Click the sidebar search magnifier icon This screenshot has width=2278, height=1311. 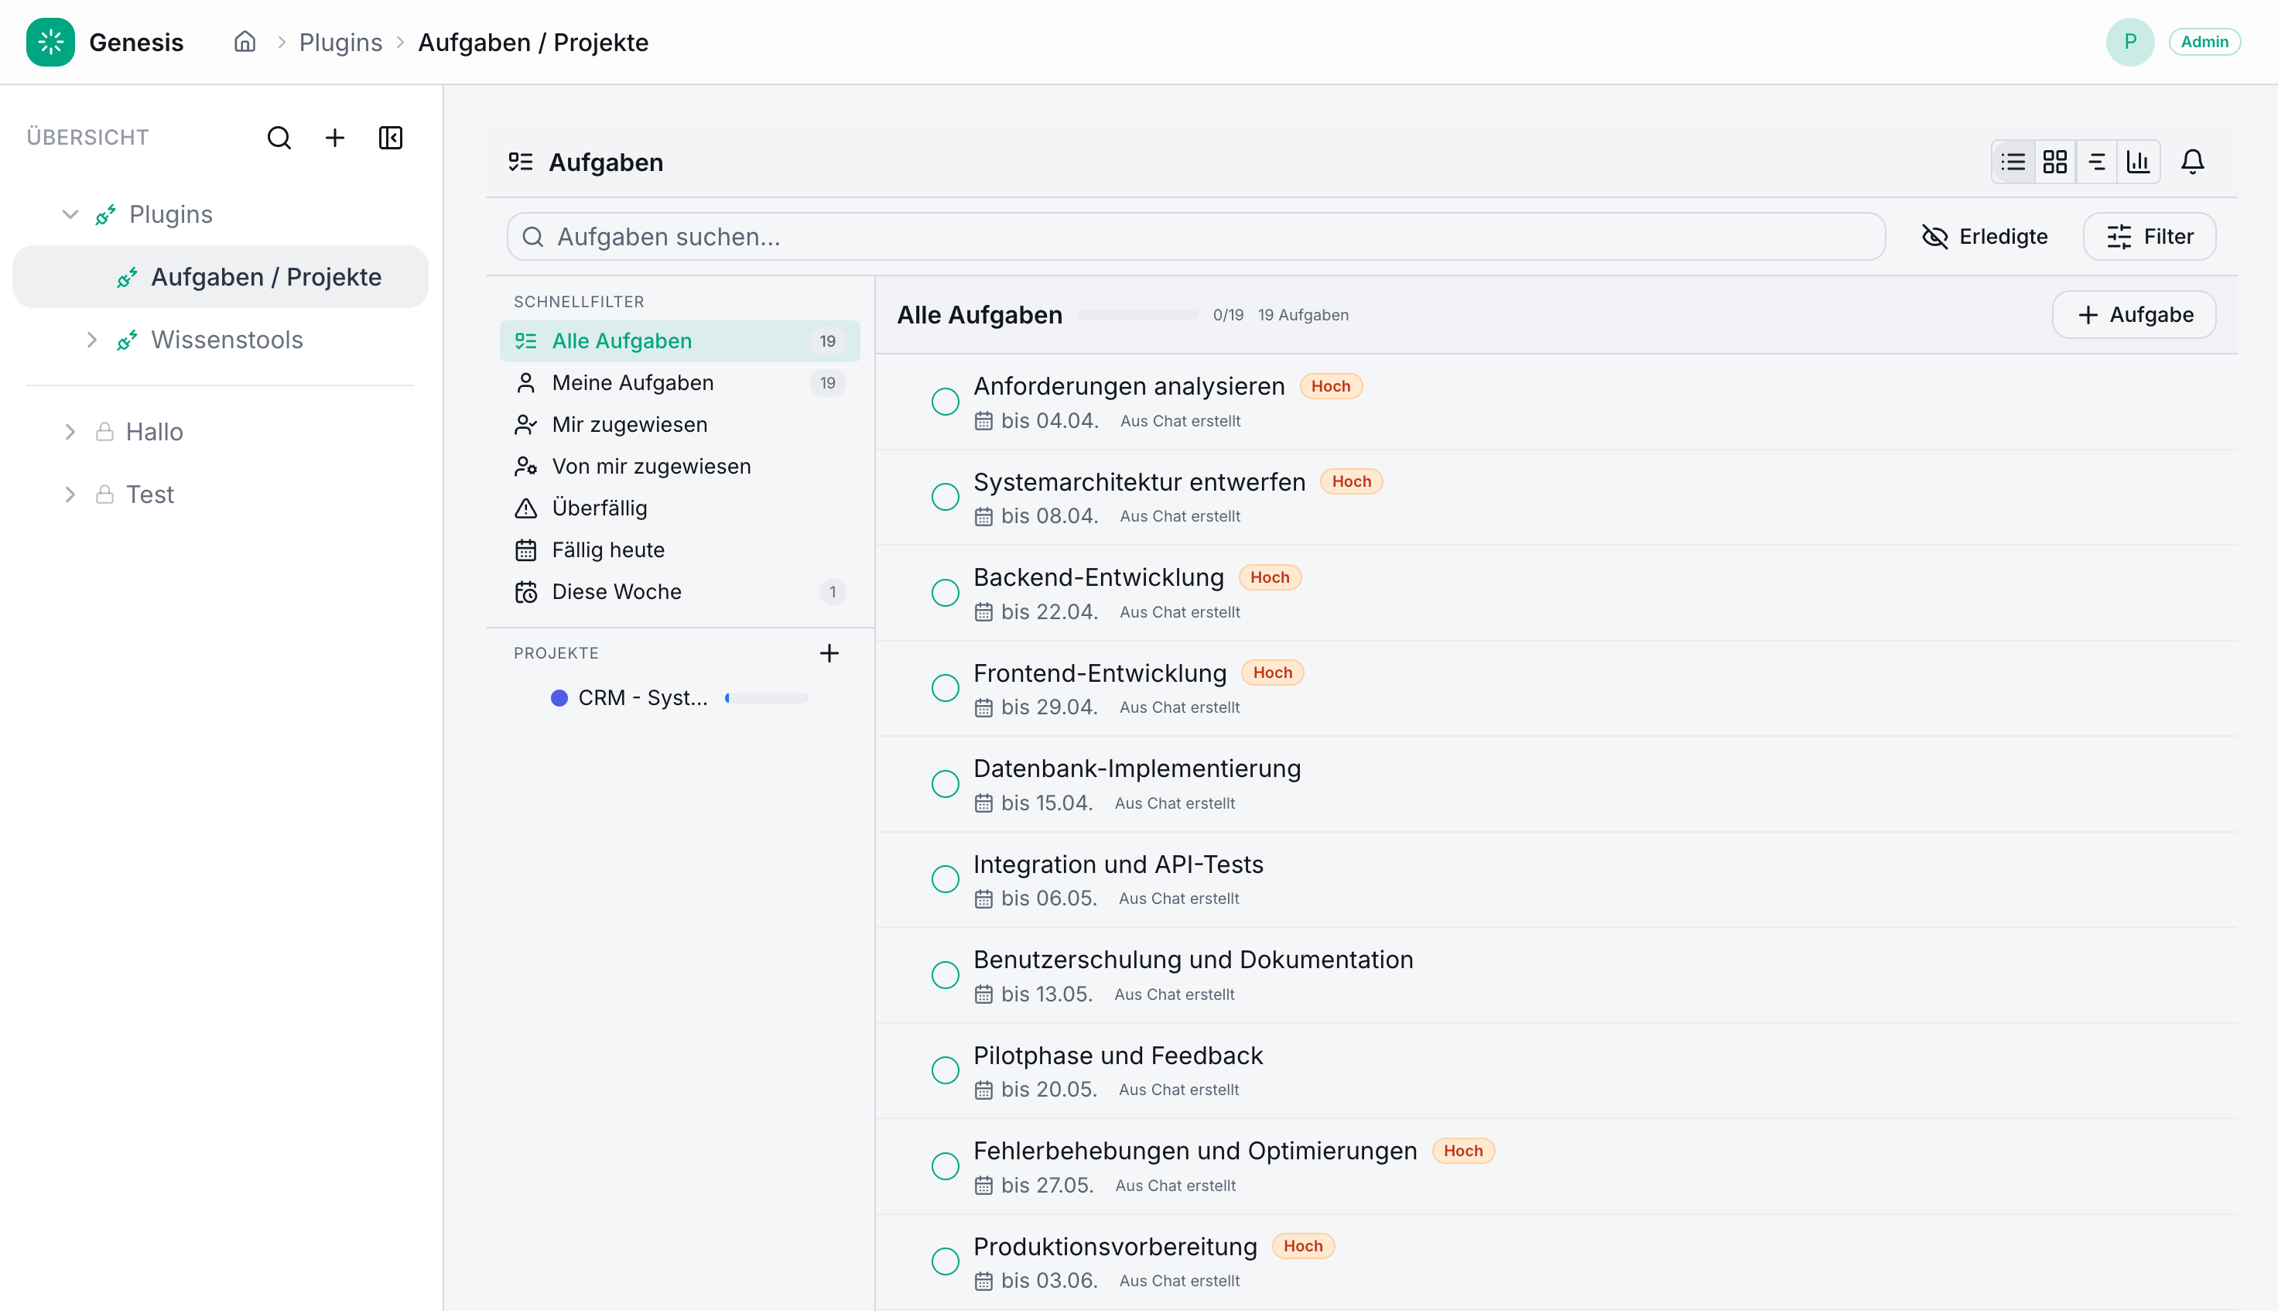tap(279, 138)
